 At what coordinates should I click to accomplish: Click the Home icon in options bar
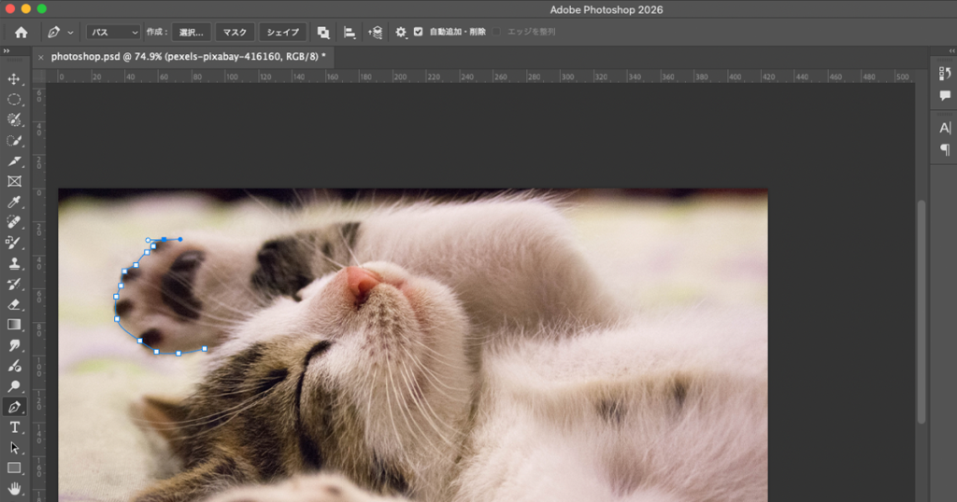point(21,32)
